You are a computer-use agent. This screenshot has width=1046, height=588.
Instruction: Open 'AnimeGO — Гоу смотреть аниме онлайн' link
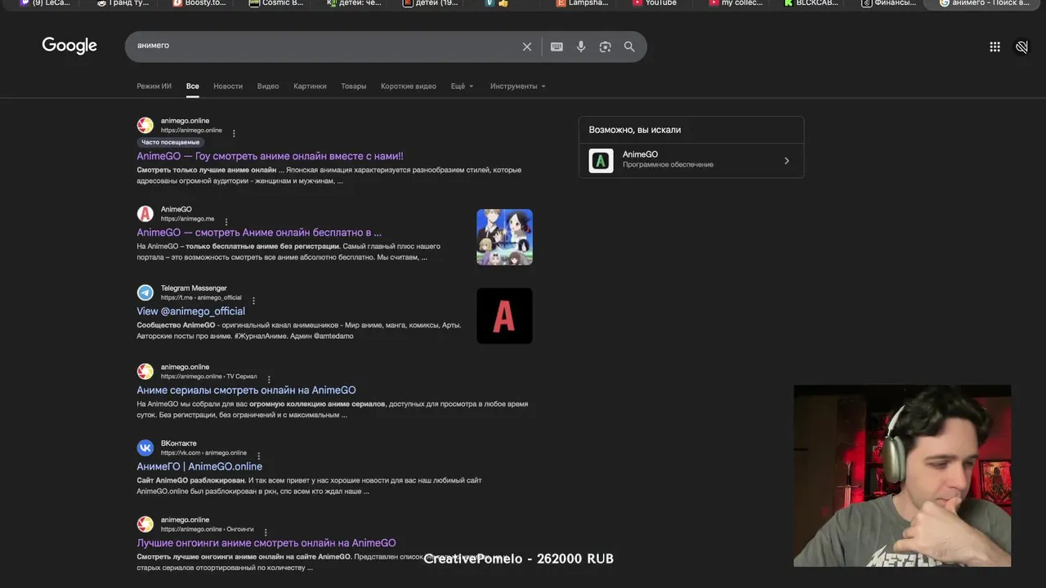click(270, 156)
